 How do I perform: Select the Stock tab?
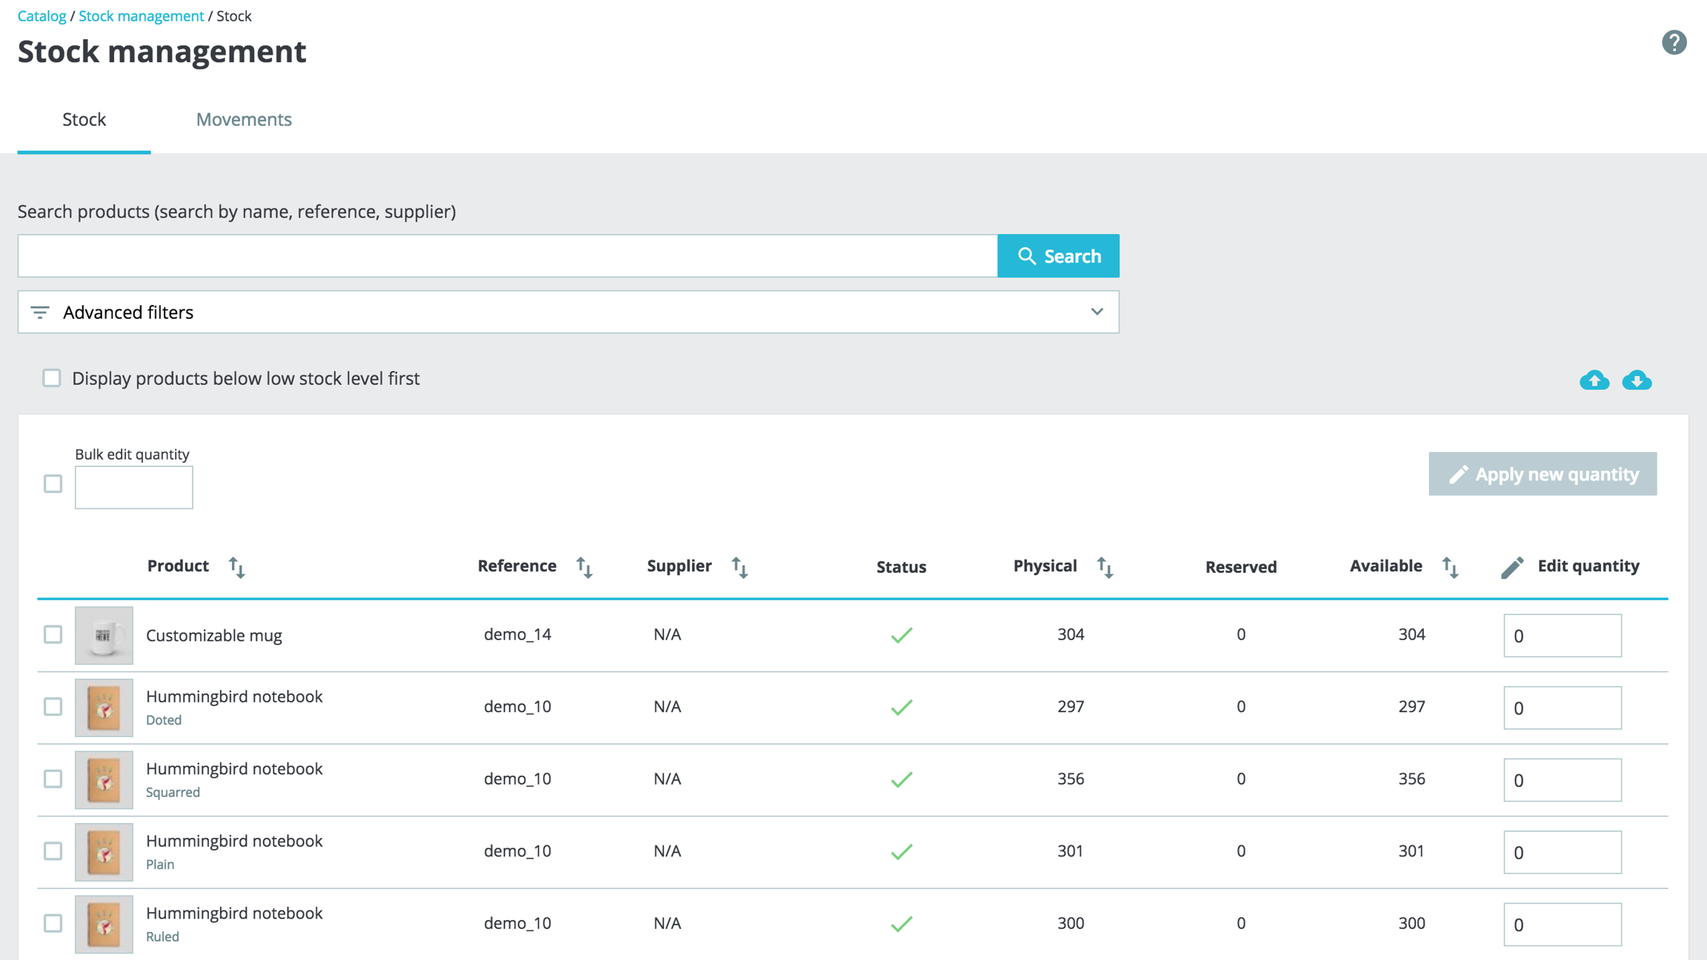[84, 119]
